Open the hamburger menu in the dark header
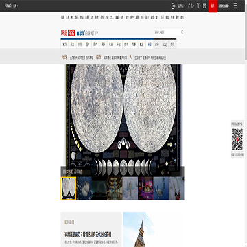This screenshot has width=247, height=247. 235,6
